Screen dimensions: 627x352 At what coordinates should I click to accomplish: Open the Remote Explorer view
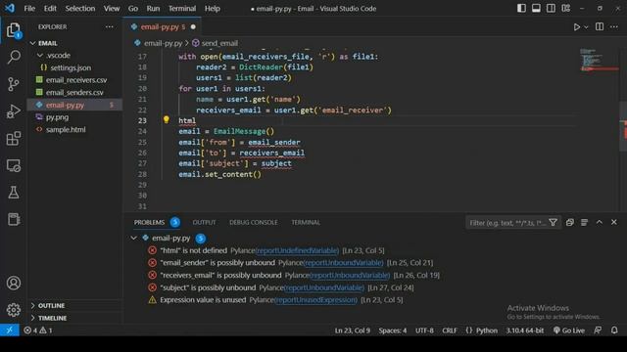13,165
